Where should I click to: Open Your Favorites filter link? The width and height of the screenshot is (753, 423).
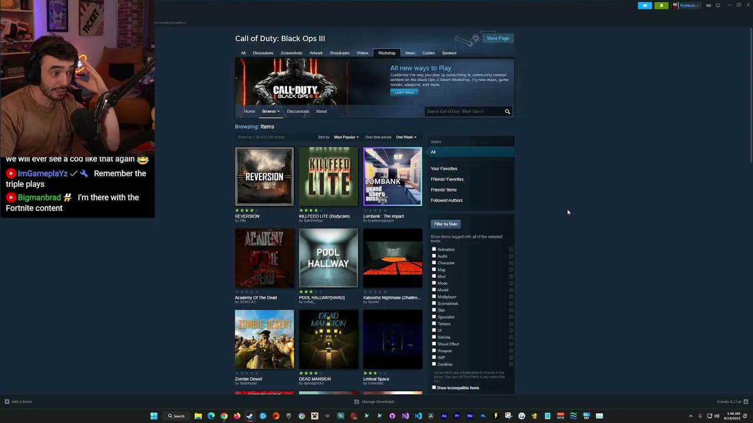coord(444,169)
